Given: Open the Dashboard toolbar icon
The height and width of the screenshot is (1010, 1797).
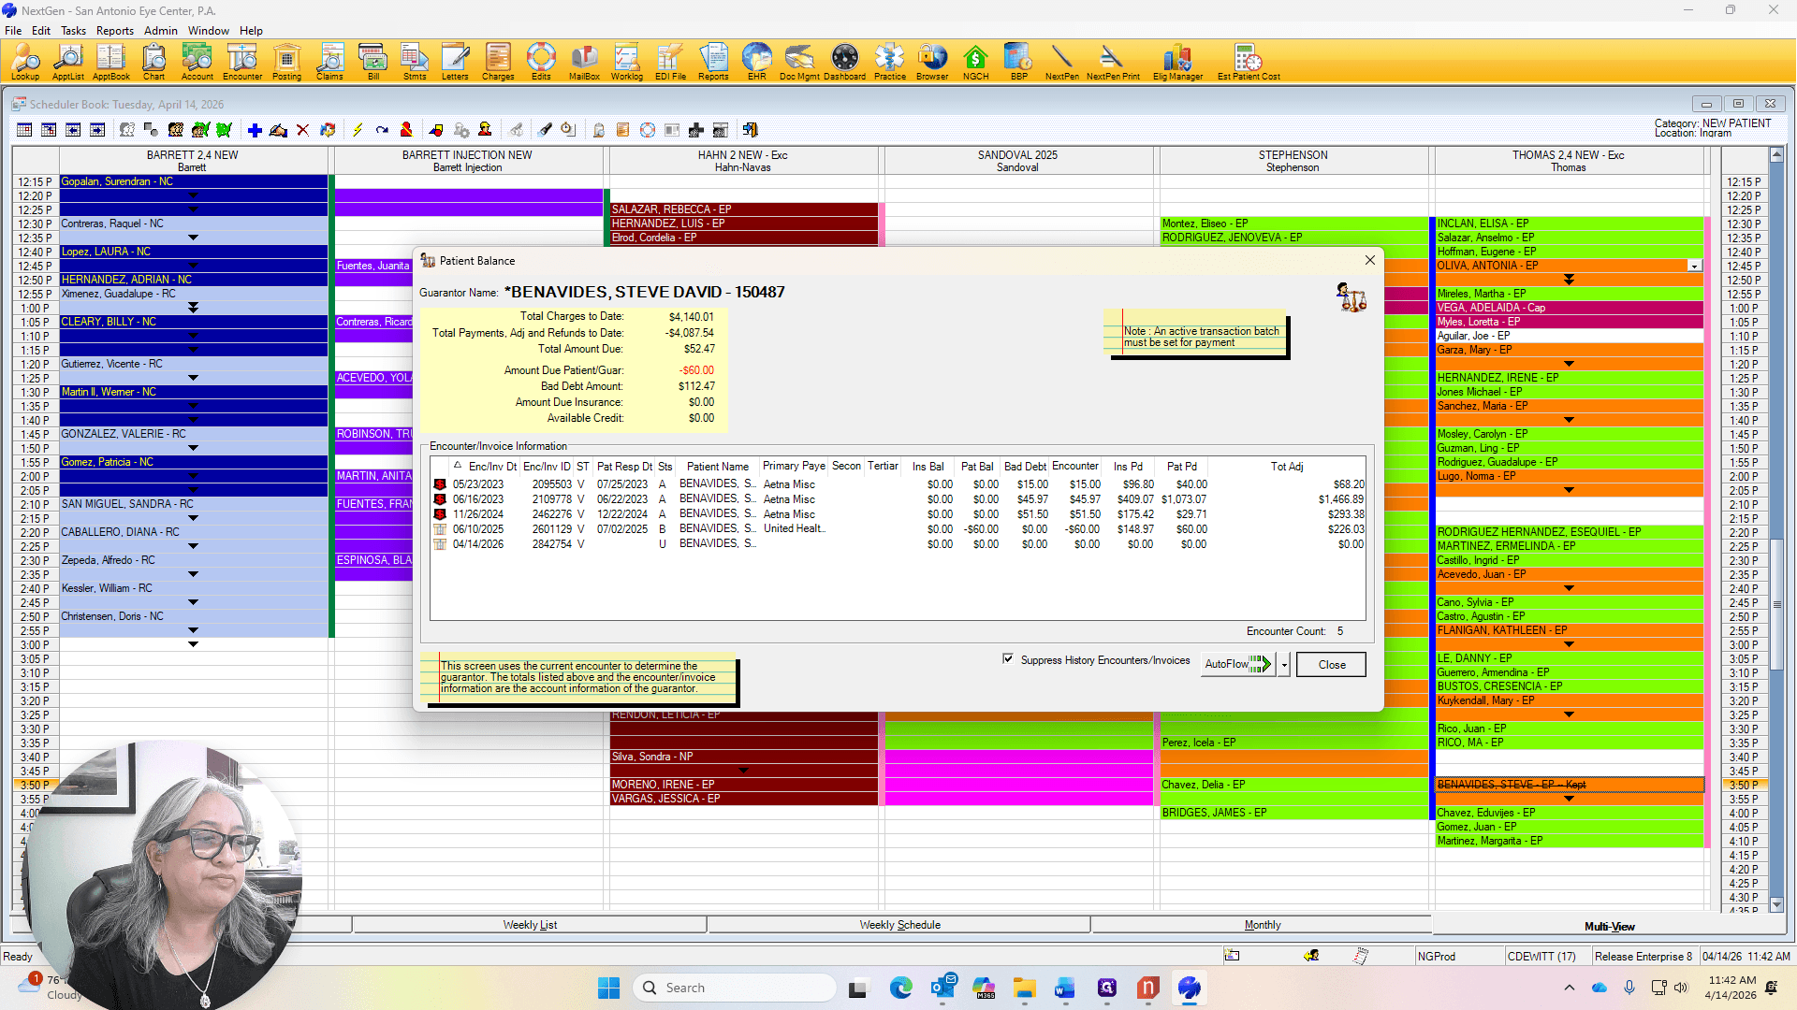Looking at the screenshot, I should (844, 62).
